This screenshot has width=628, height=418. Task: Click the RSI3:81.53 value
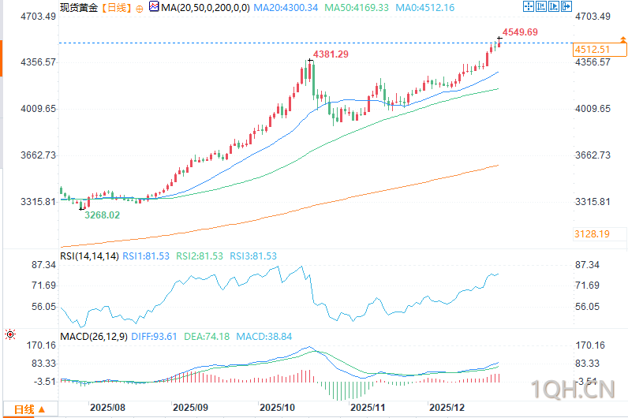pyautogui.click(x=253, y=256)
